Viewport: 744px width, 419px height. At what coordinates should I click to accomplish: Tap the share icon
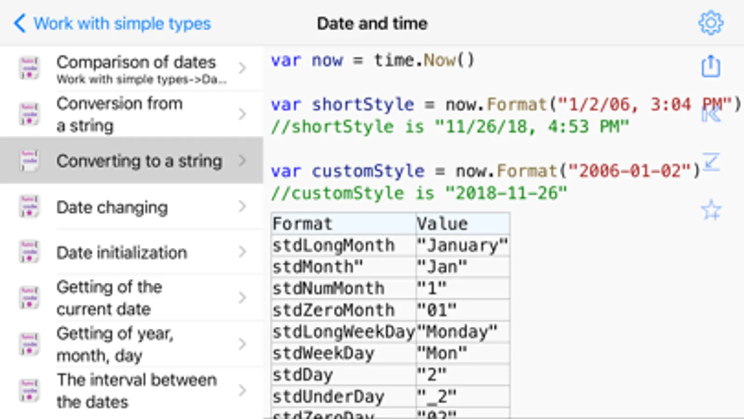[710, 66]
